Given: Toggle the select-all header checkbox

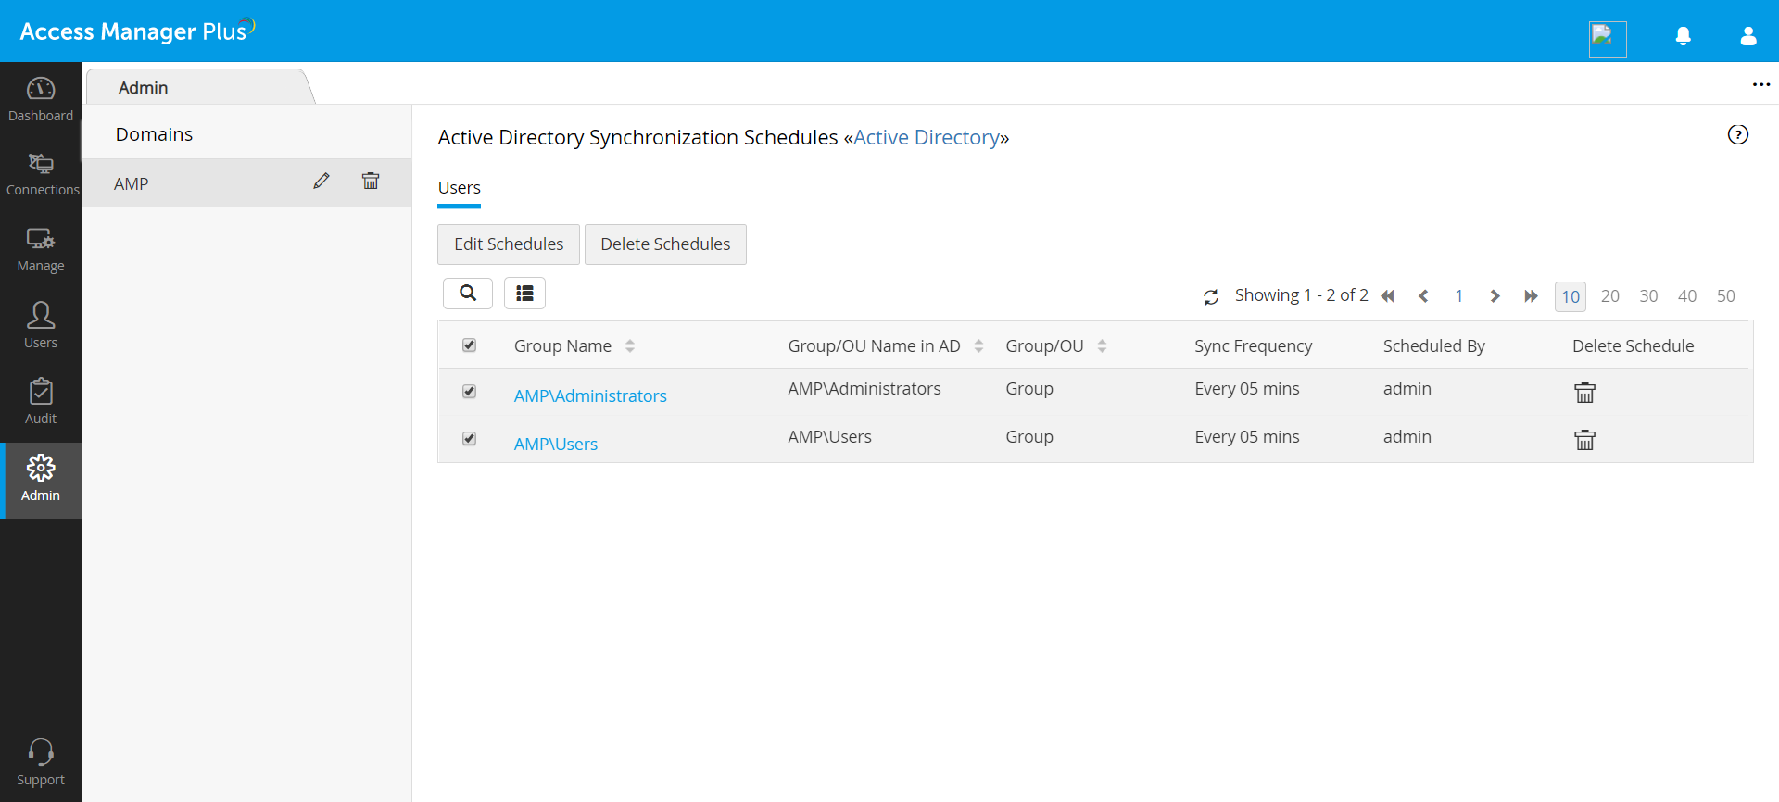Looking at the screenshot, I should (470, 345).
